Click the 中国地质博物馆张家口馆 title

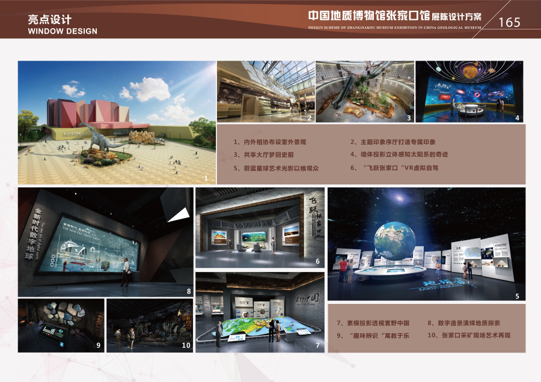click(x=369, y=15)
